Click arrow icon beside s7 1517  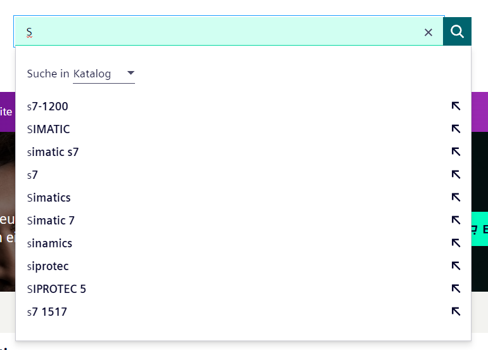click(456, 312)
